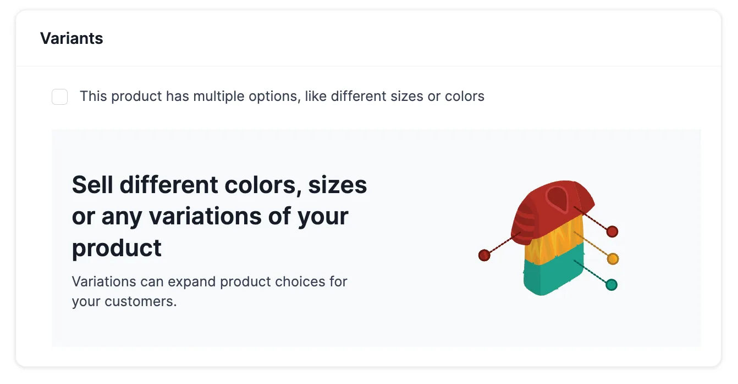Screen dimensions: 738x384
Task: Select the green dot beside the shirt
Action: point(611,285)
